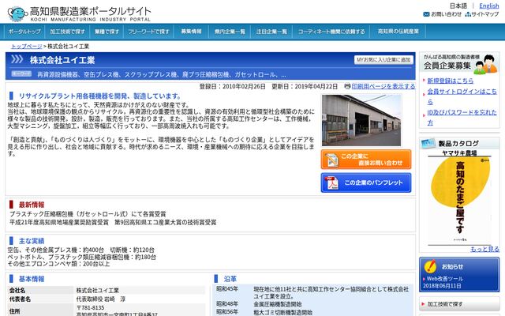The width and height of the screenshot is (505, 316).
Task: Click the キーワード tag label
Action: [21, 73]
